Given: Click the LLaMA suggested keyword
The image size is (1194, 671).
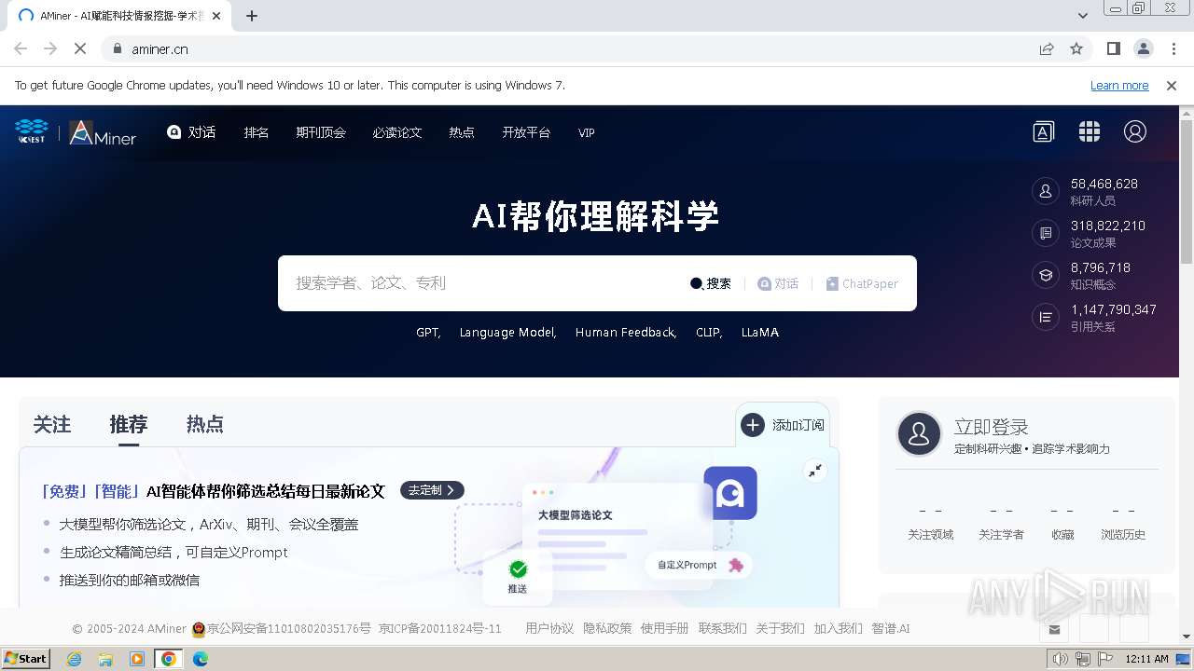Looking at the screenshot, I should (x=760, y=332).
